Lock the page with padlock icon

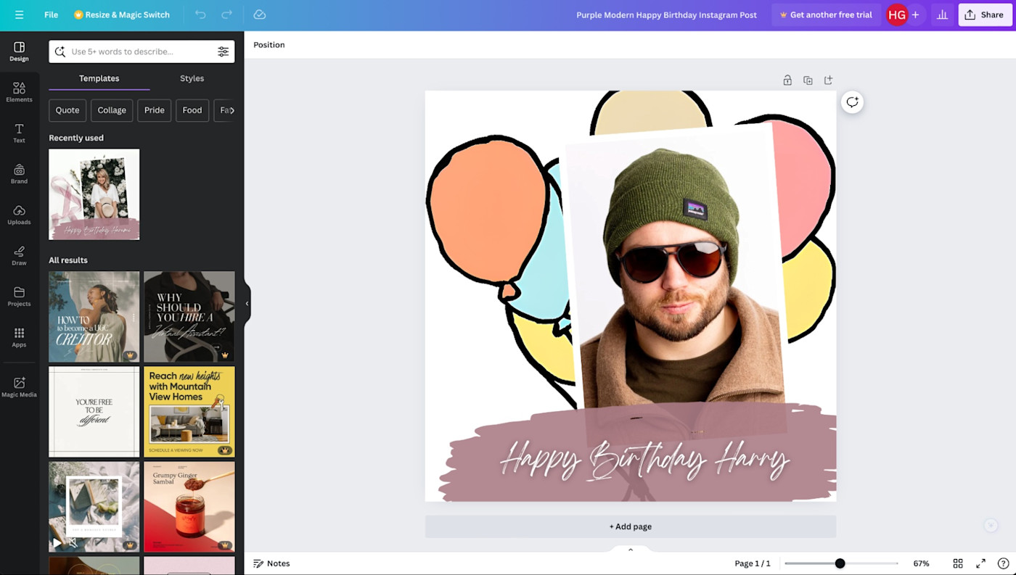(787, 80)
